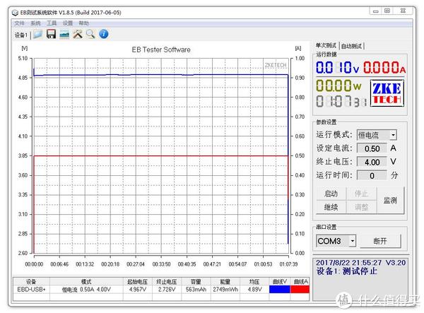424x313 pixels.
Task: Click the EB Tester Software chart title
Action: (161, 49)
